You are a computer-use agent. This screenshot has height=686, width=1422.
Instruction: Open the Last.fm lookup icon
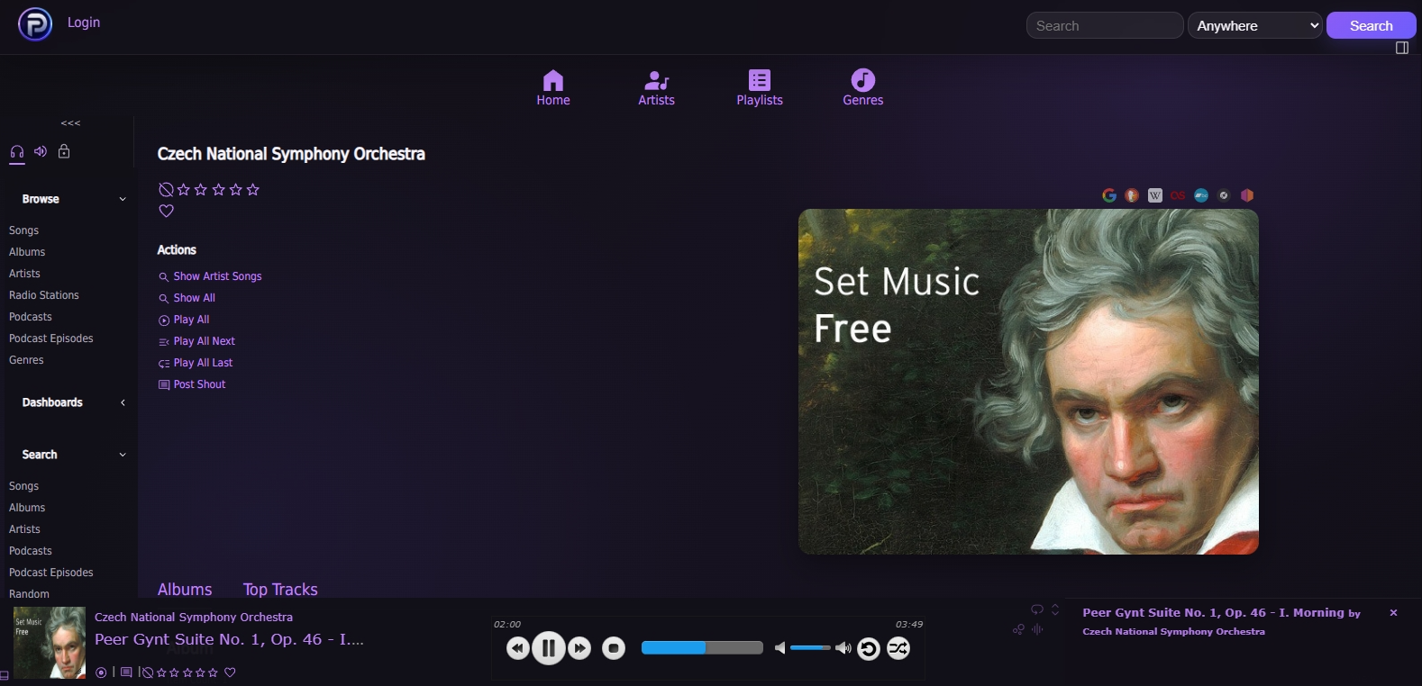tap(1178, 195)
